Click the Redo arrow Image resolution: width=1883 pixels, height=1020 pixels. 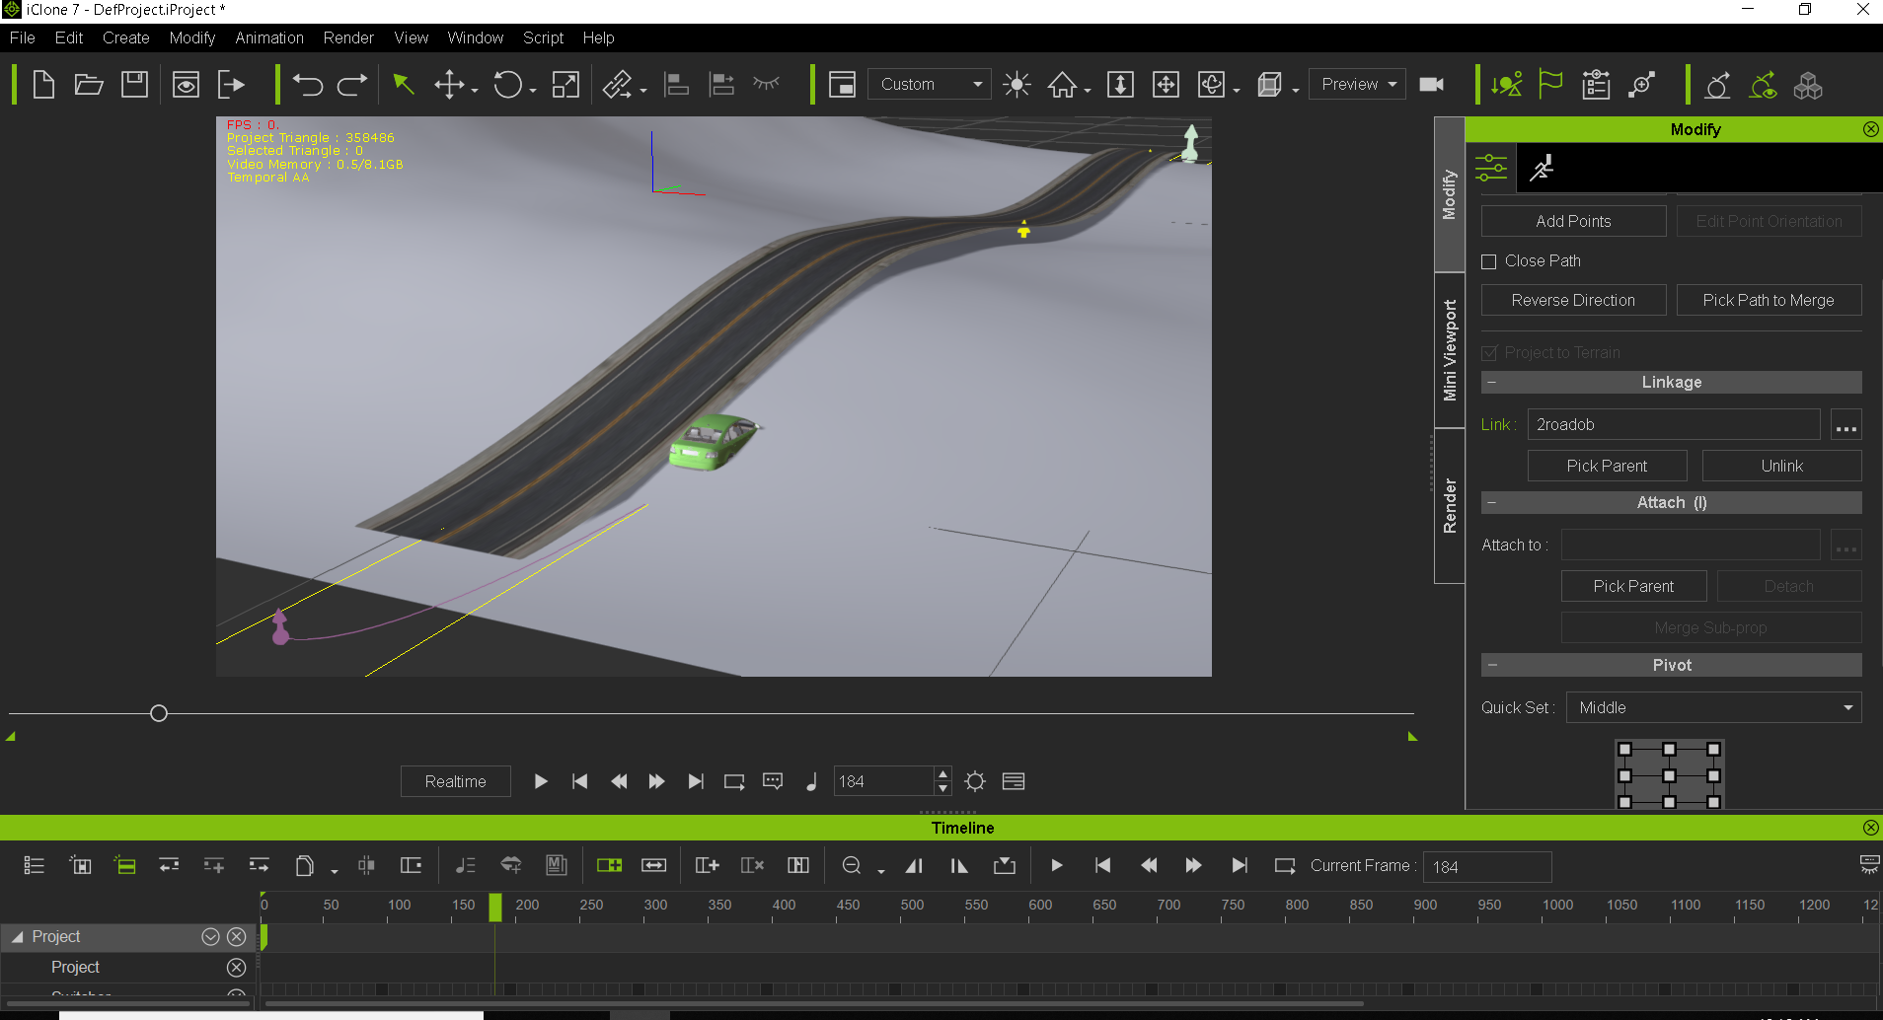click(352, 85)
